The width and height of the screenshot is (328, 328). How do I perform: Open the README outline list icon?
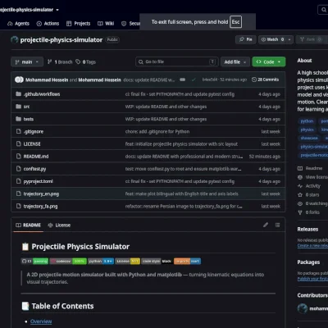[x=277, y=225]
